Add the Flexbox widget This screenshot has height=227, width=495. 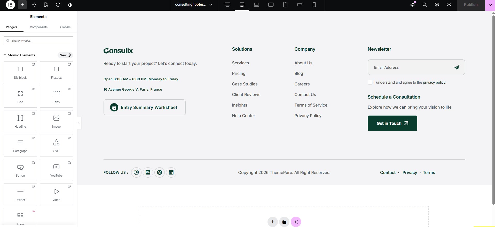(56, 72)
